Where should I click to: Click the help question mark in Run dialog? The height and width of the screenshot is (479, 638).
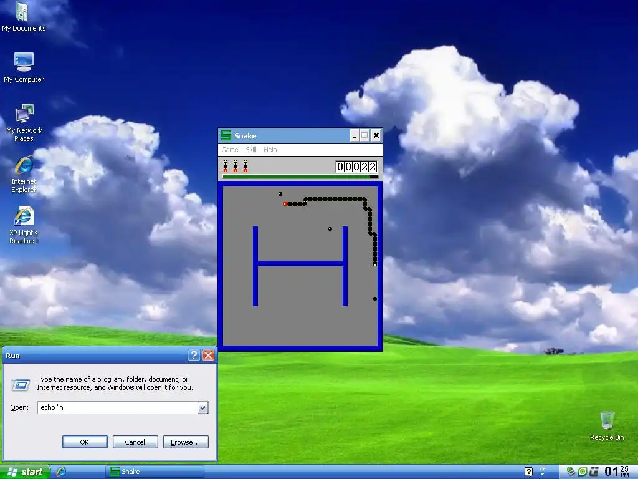pos(194,355)
